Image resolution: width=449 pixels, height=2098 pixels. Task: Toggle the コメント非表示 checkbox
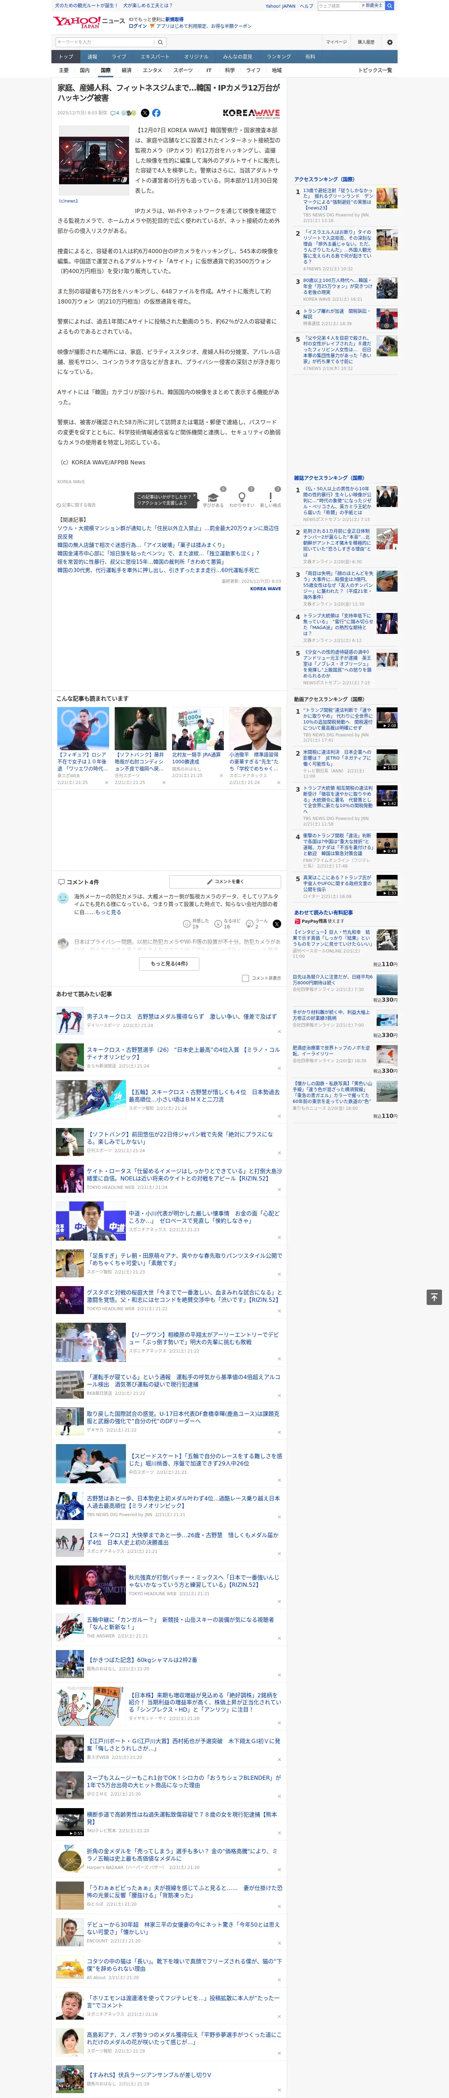(x=245, y=978)
